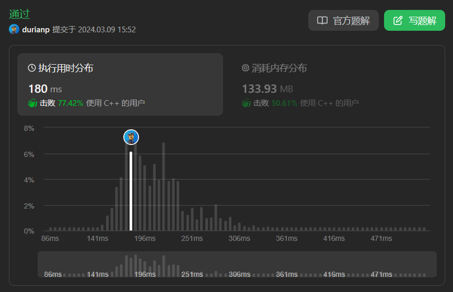
Task: Select the highlighted white 180ms bar
Action: point(131,191)
